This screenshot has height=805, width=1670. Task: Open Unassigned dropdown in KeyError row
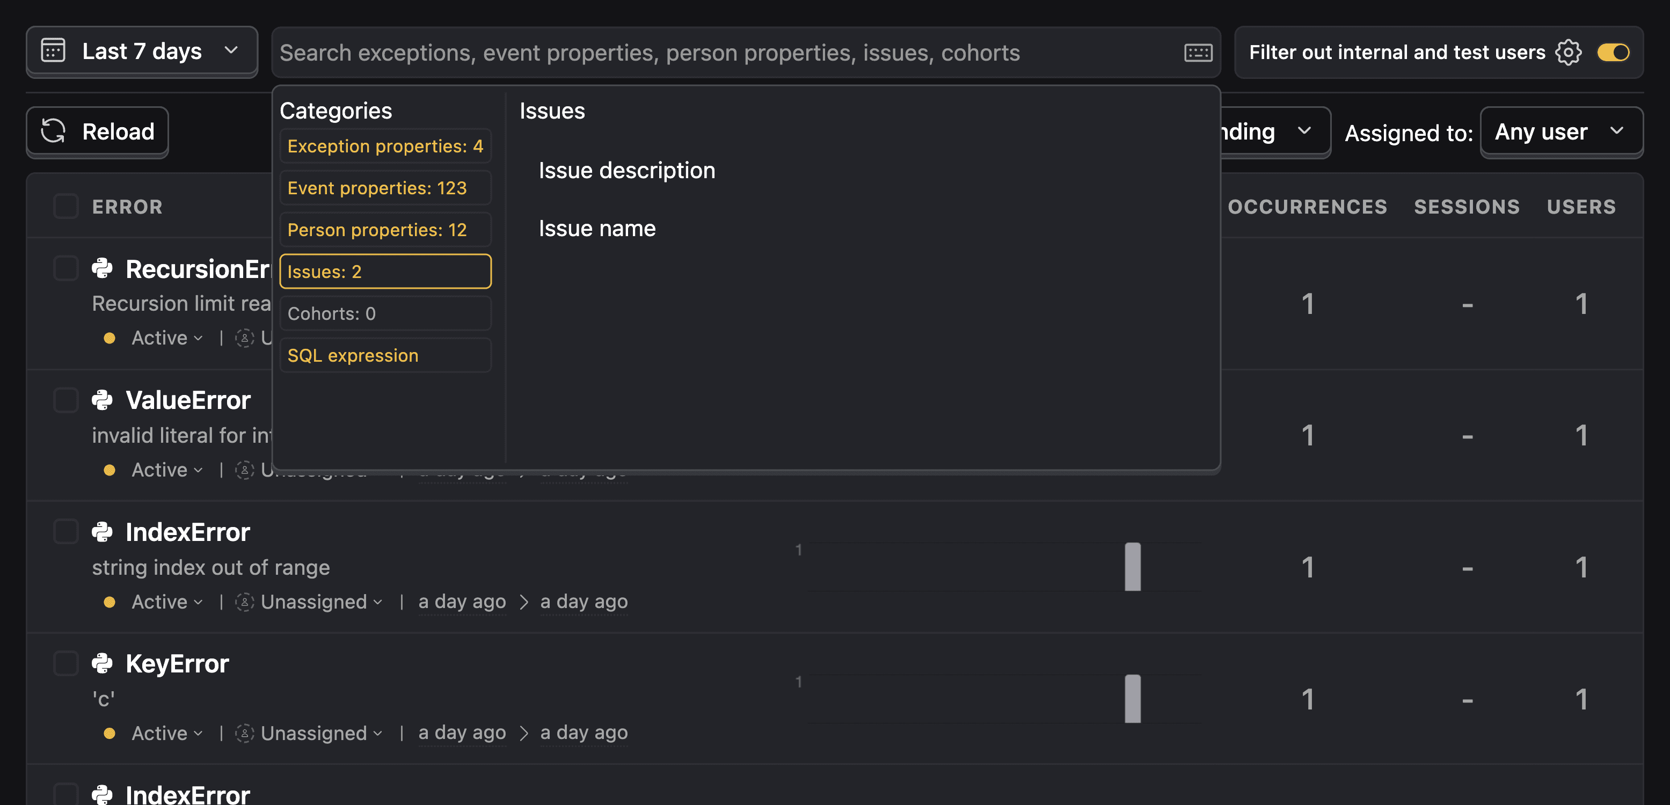(309, 733)
